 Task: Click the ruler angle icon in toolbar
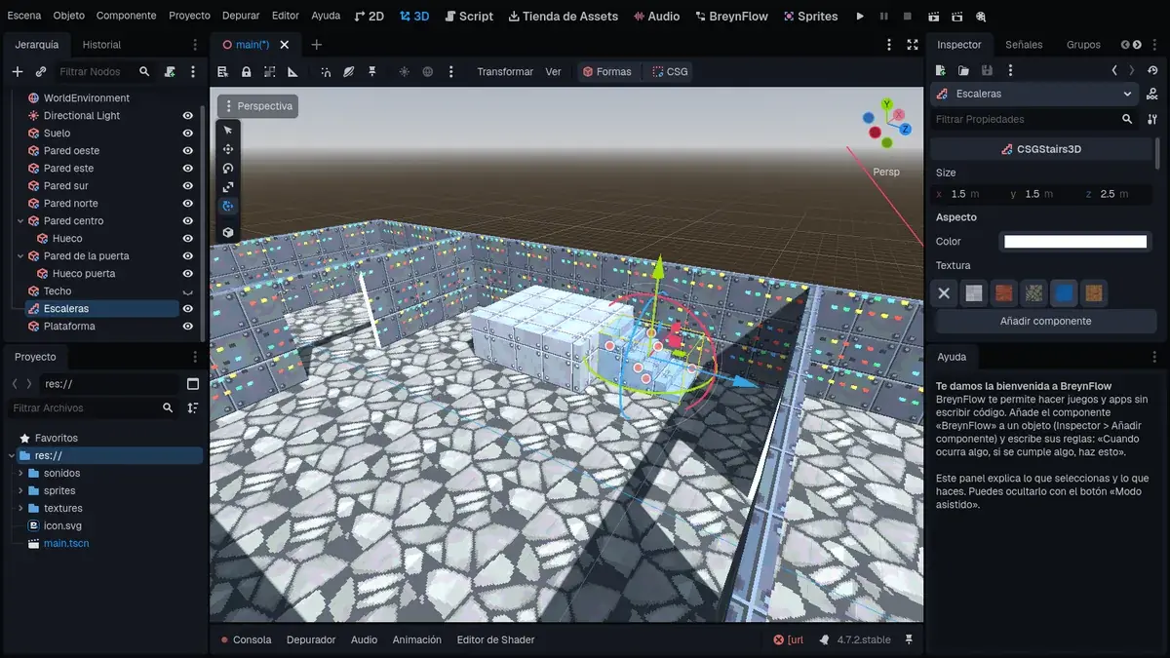pyautogui.click(x=292, y=72)
